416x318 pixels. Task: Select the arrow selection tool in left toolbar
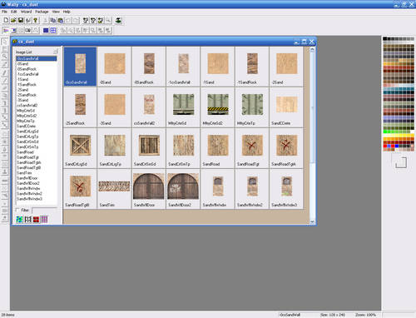[x=5, y=42]
